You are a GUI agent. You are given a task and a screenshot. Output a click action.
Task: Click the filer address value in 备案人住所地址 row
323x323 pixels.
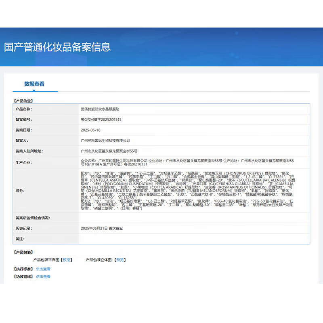[109, 151]
